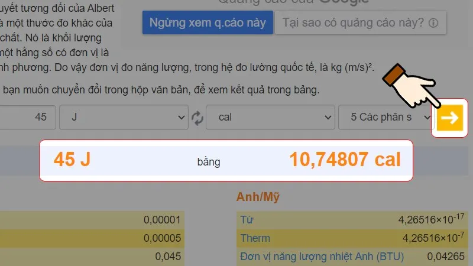Screen dimensions: 473x266
Task: Click the '45 J' result text
Action: pos(72,159)
